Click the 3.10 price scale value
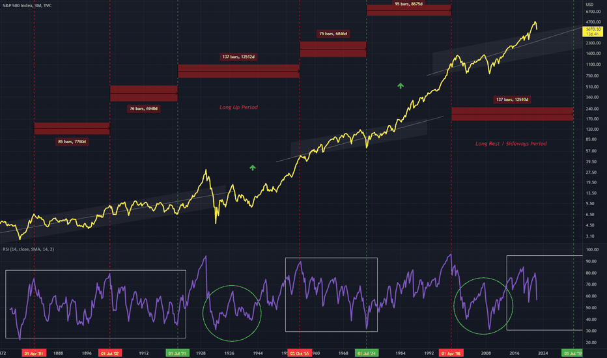The height and width of the screenshot is (358, 607). [590, 236]
